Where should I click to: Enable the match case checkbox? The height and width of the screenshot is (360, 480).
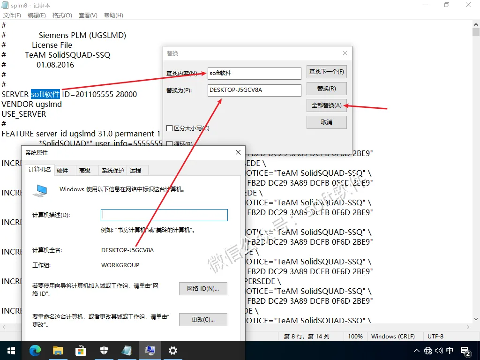click(169, 128)
